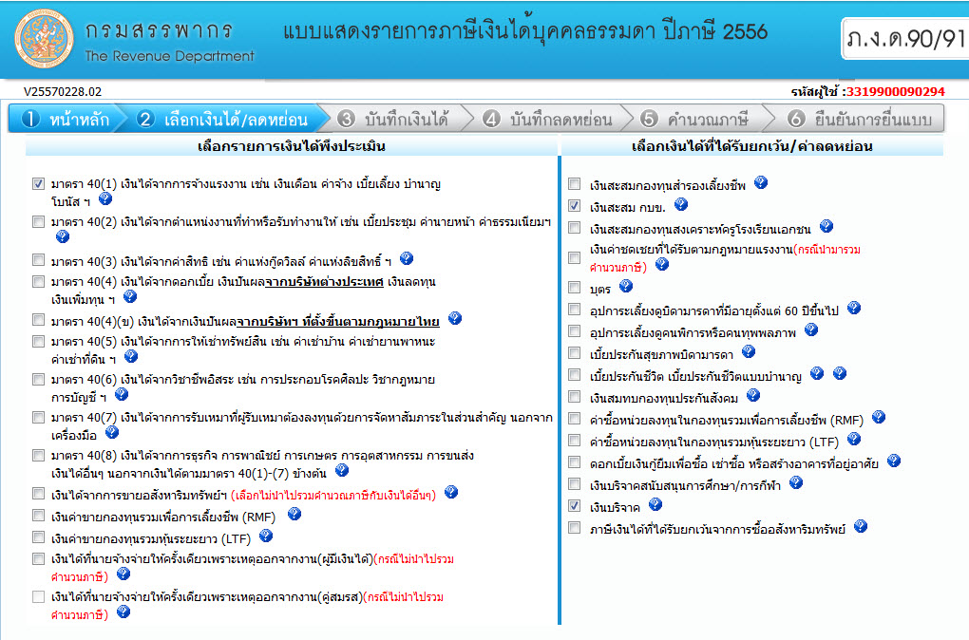Open help icon for เบี้ยประกันสุขภาพบิดามารดา
Screen dimensions: 969x640
749,351
